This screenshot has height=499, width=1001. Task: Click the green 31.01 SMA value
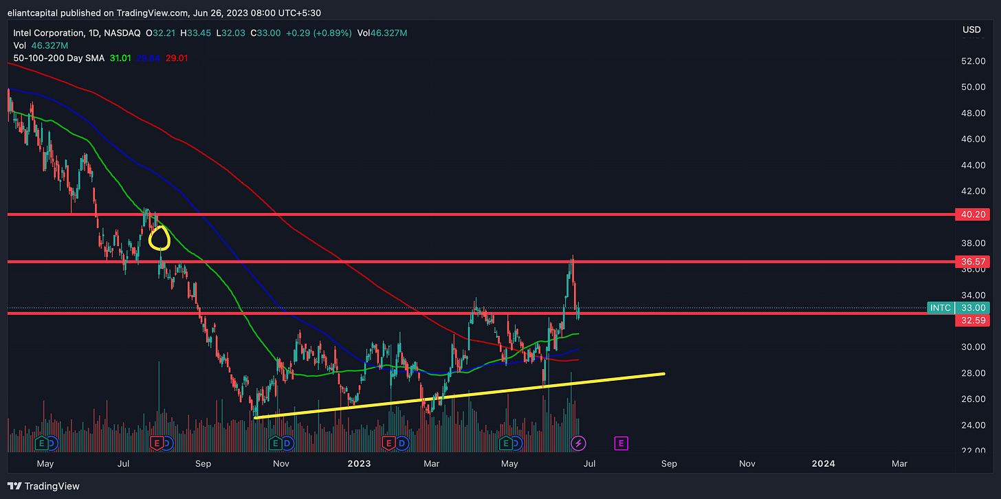[120, 58]
